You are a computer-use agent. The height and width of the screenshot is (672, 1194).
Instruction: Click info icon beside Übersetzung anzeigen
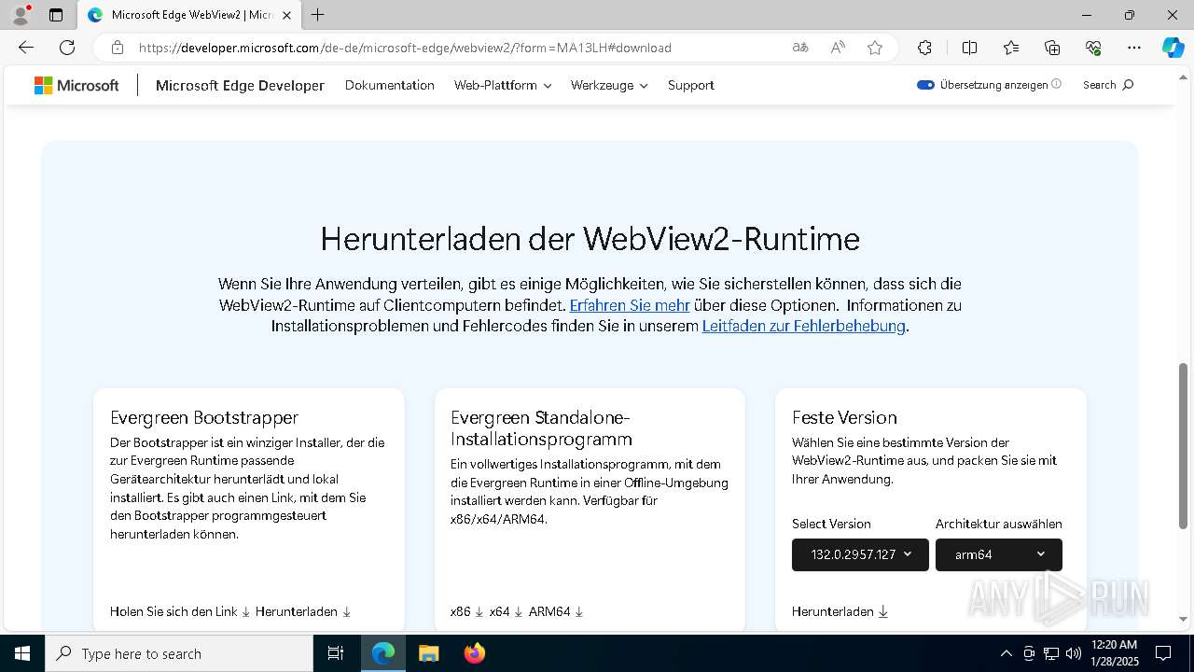pos(1056,84)
